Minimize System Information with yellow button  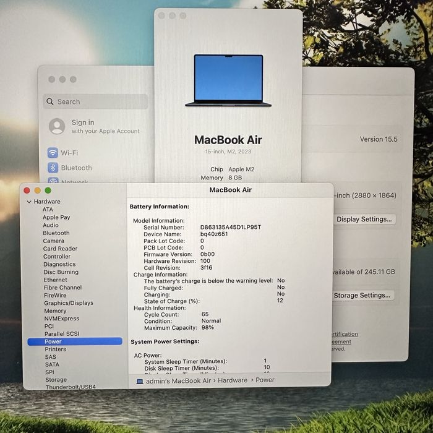[38, 191]
